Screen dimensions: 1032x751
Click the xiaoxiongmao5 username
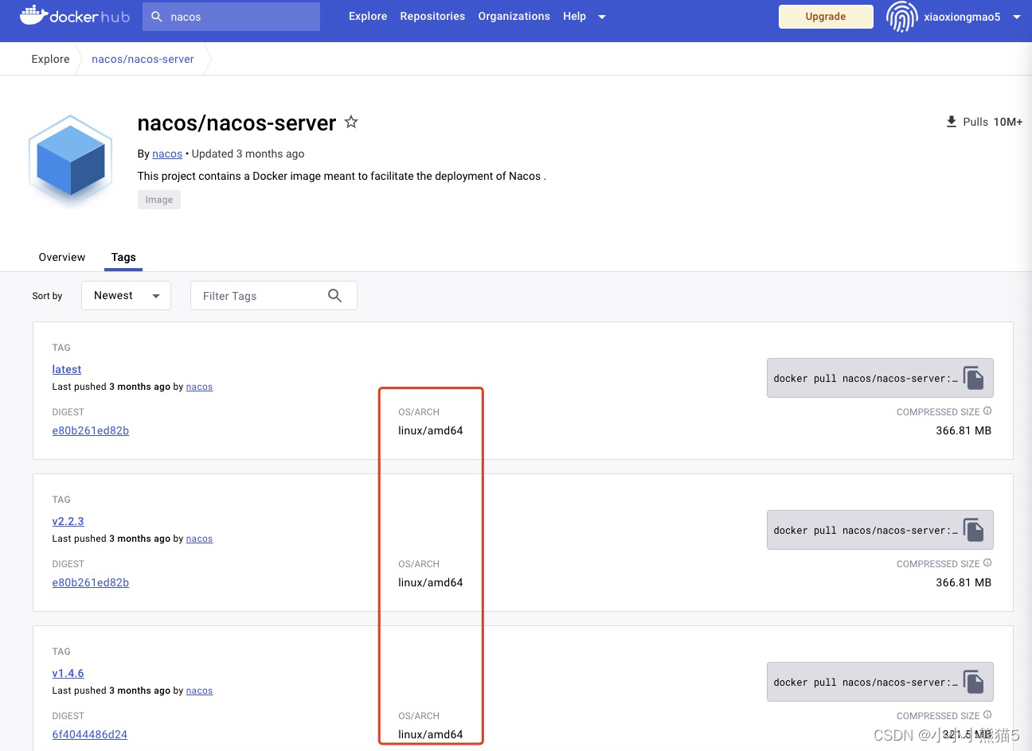tap(962, 17)
